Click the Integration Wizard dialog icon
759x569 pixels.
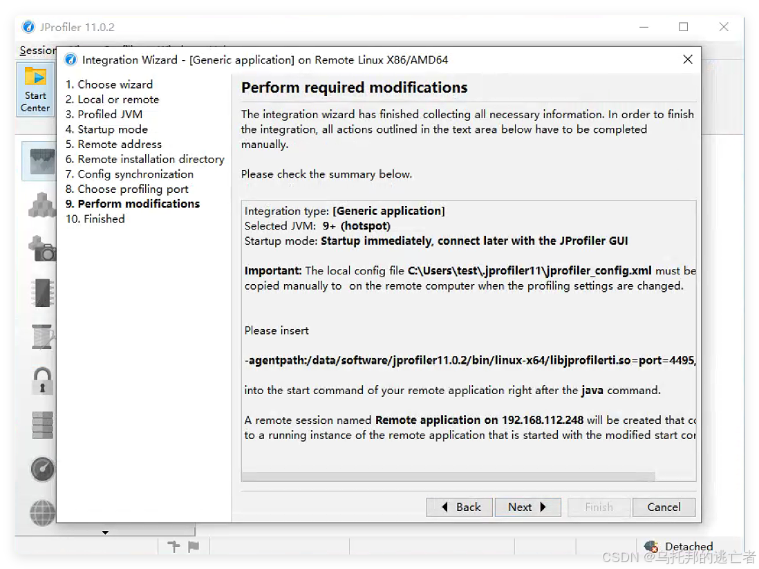[71, 59]
